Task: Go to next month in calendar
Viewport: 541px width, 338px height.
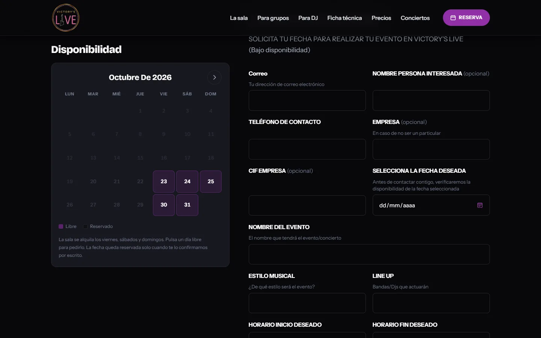Action: click(214, 77)
